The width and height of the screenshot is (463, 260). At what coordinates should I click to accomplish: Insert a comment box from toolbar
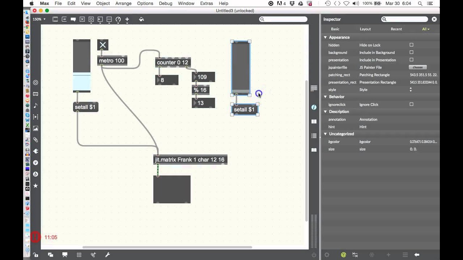[73, 19]
